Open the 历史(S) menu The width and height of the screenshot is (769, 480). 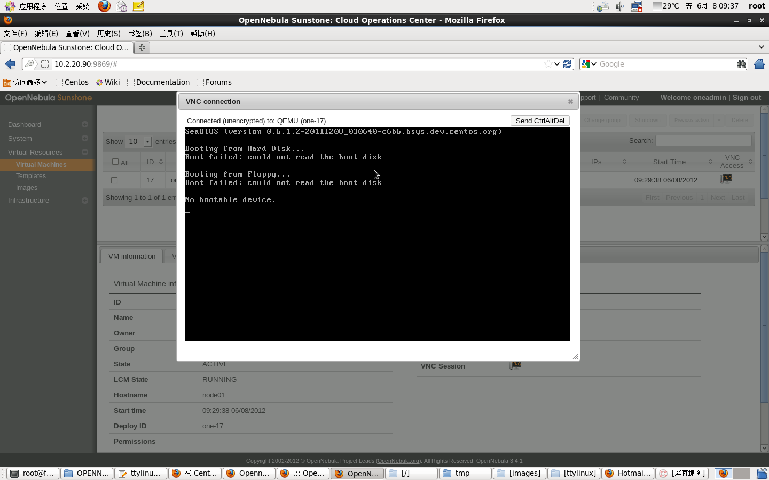108,34
